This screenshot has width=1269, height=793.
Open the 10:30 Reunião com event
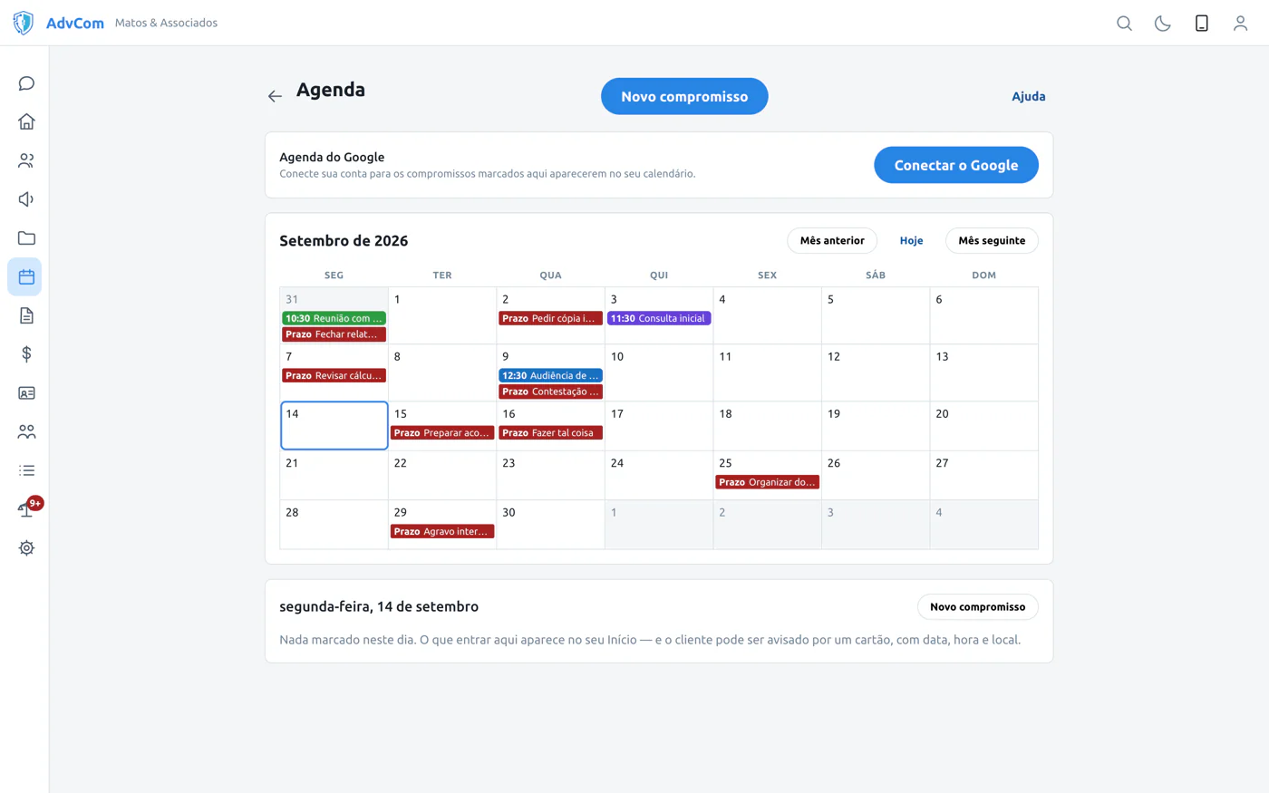[334, 318]
